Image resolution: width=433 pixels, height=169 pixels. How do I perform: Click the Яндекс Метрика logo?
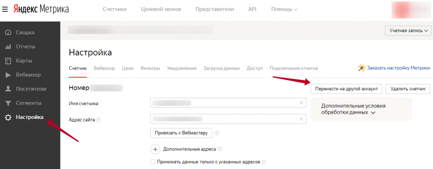click(41, 9)
